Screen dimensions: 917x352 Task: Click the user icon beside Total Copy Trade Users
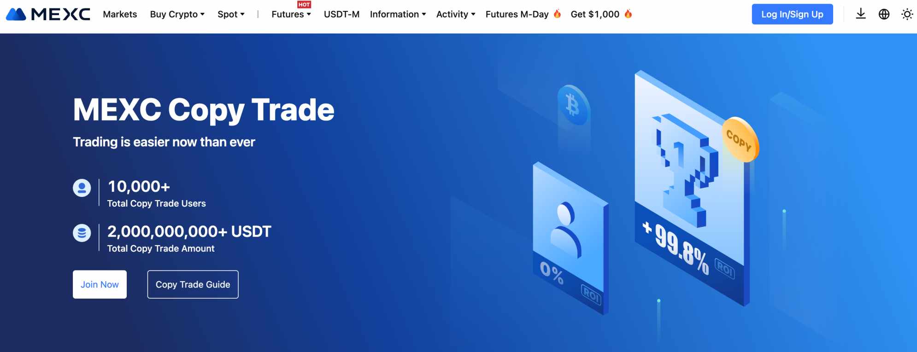82,188
